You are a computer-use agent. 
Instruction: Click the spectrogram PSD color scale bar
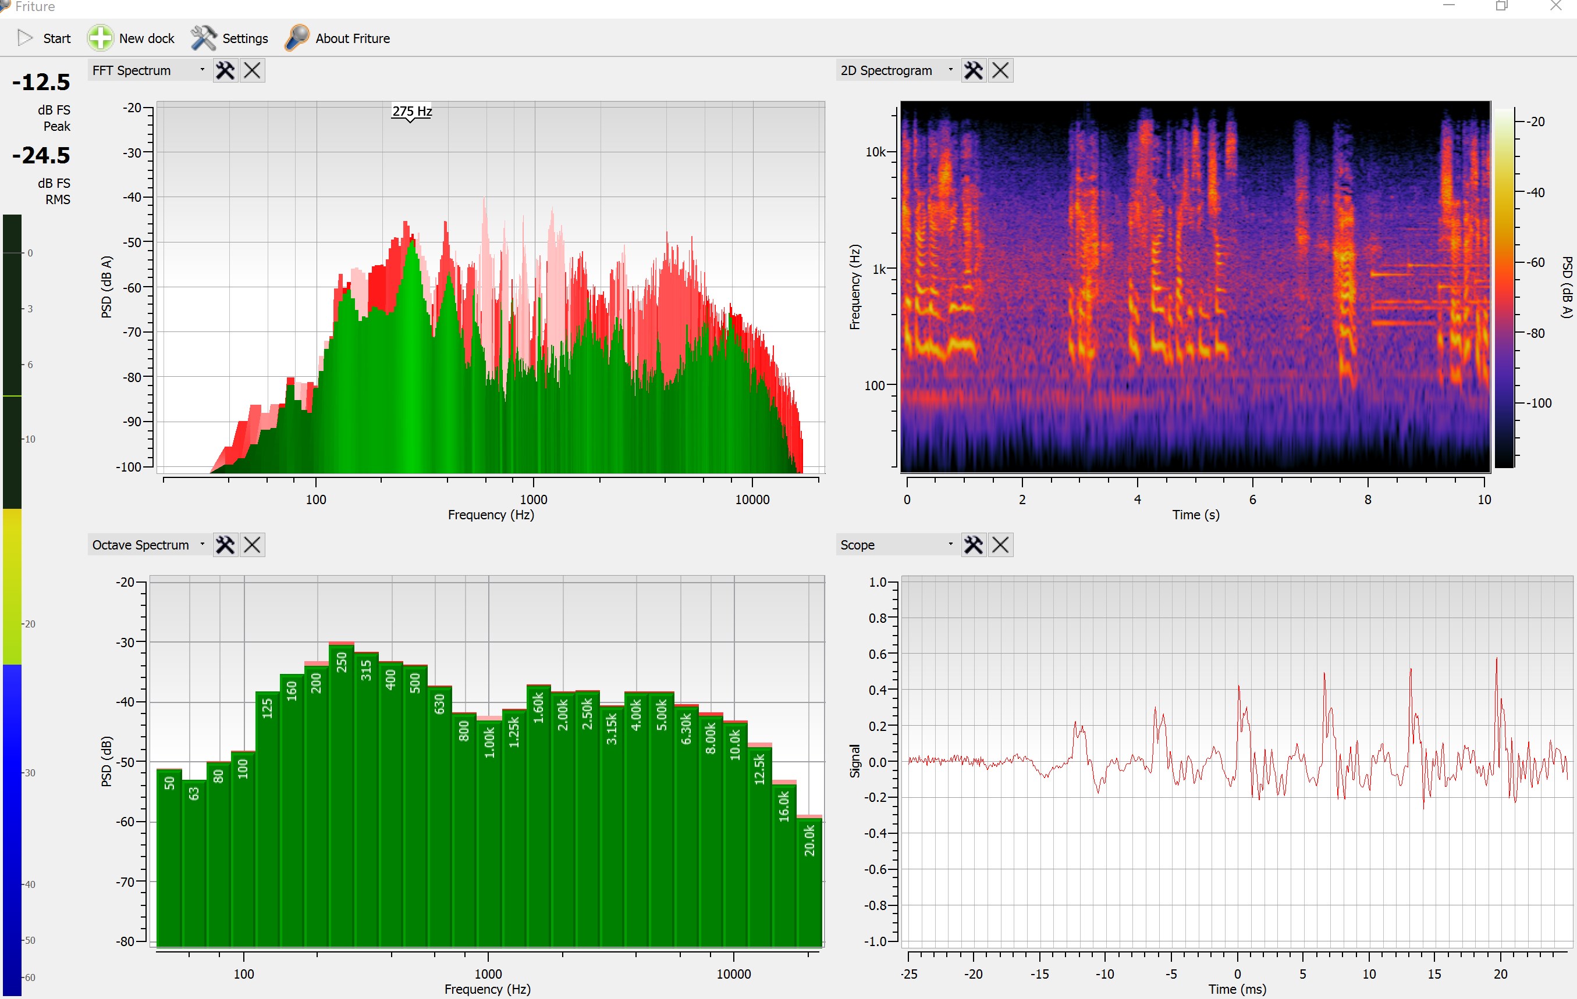[x=1504, y=288]
